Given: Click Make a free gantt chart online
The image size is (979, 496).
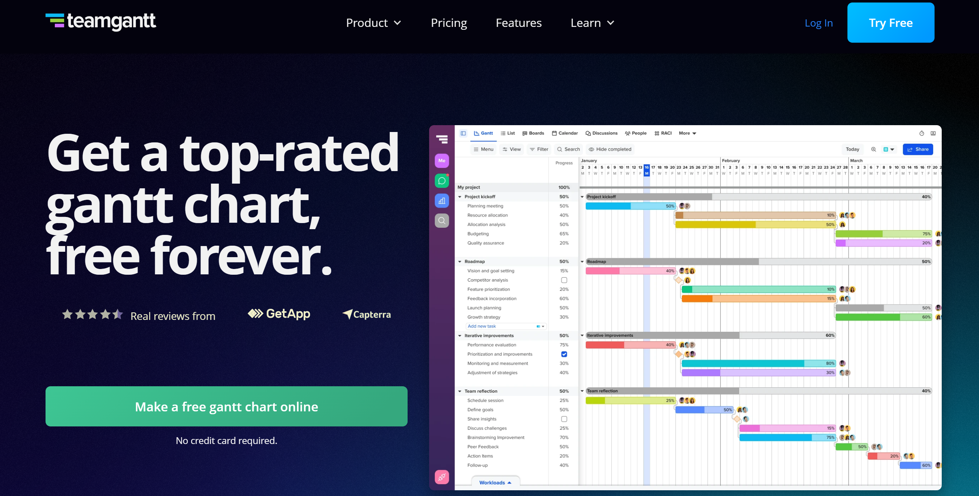Looking at the screenshot, I should click(226, 406).
